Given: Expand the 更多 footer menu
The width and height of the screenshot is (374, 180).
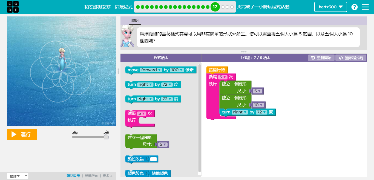Looking at the screenshot, I should 107,176.
